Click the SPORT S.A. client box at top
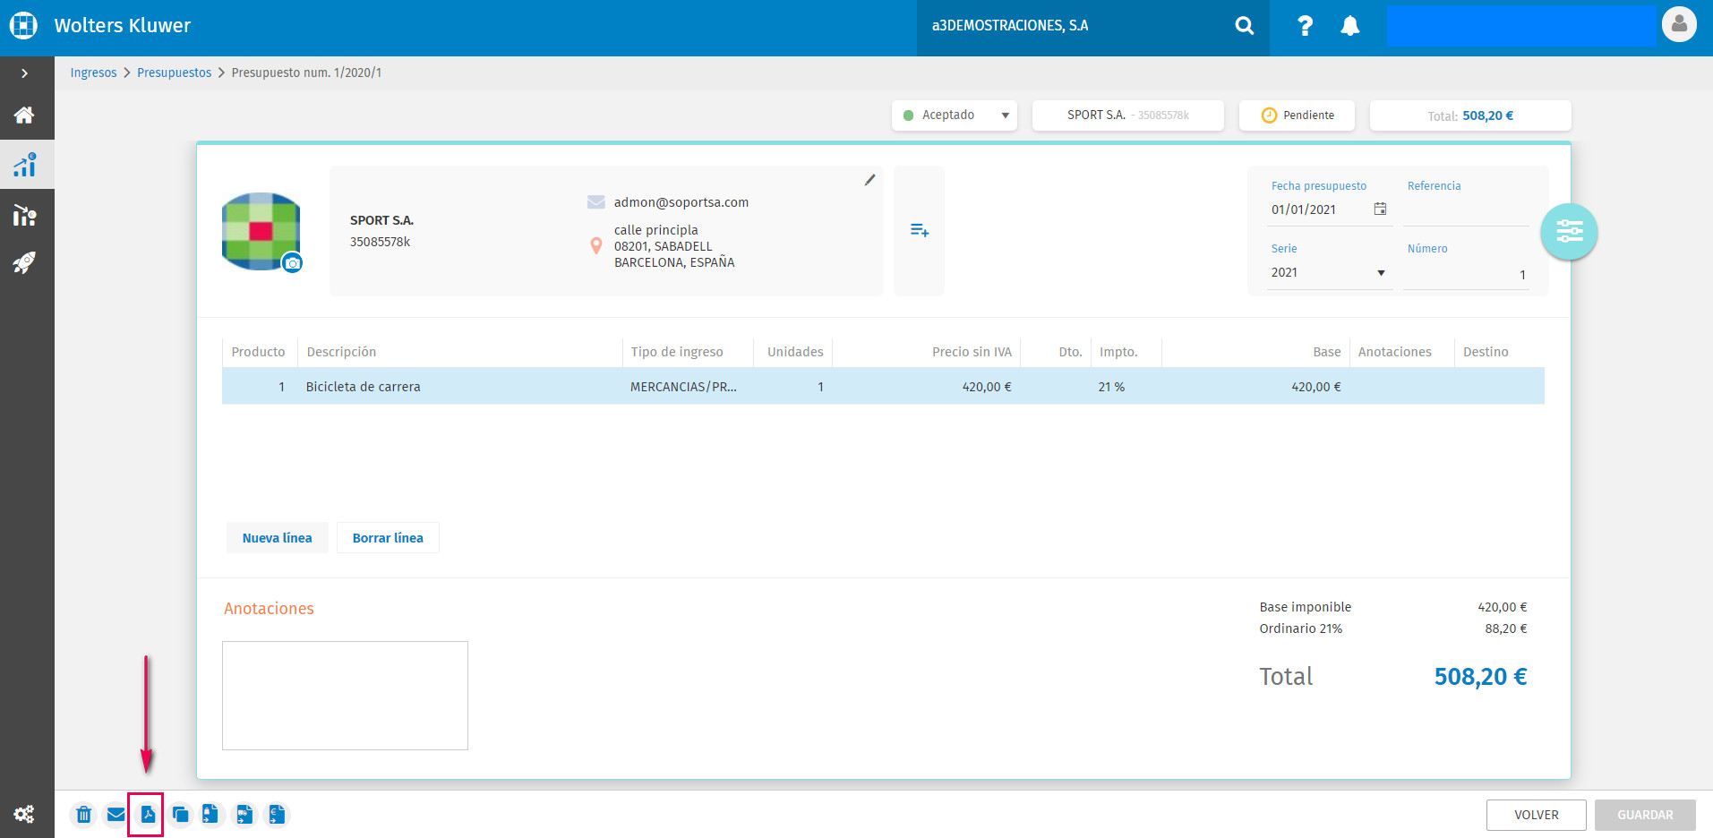Image resolution: width=1713 pixels, height=838 pixels. (1128, 115)
